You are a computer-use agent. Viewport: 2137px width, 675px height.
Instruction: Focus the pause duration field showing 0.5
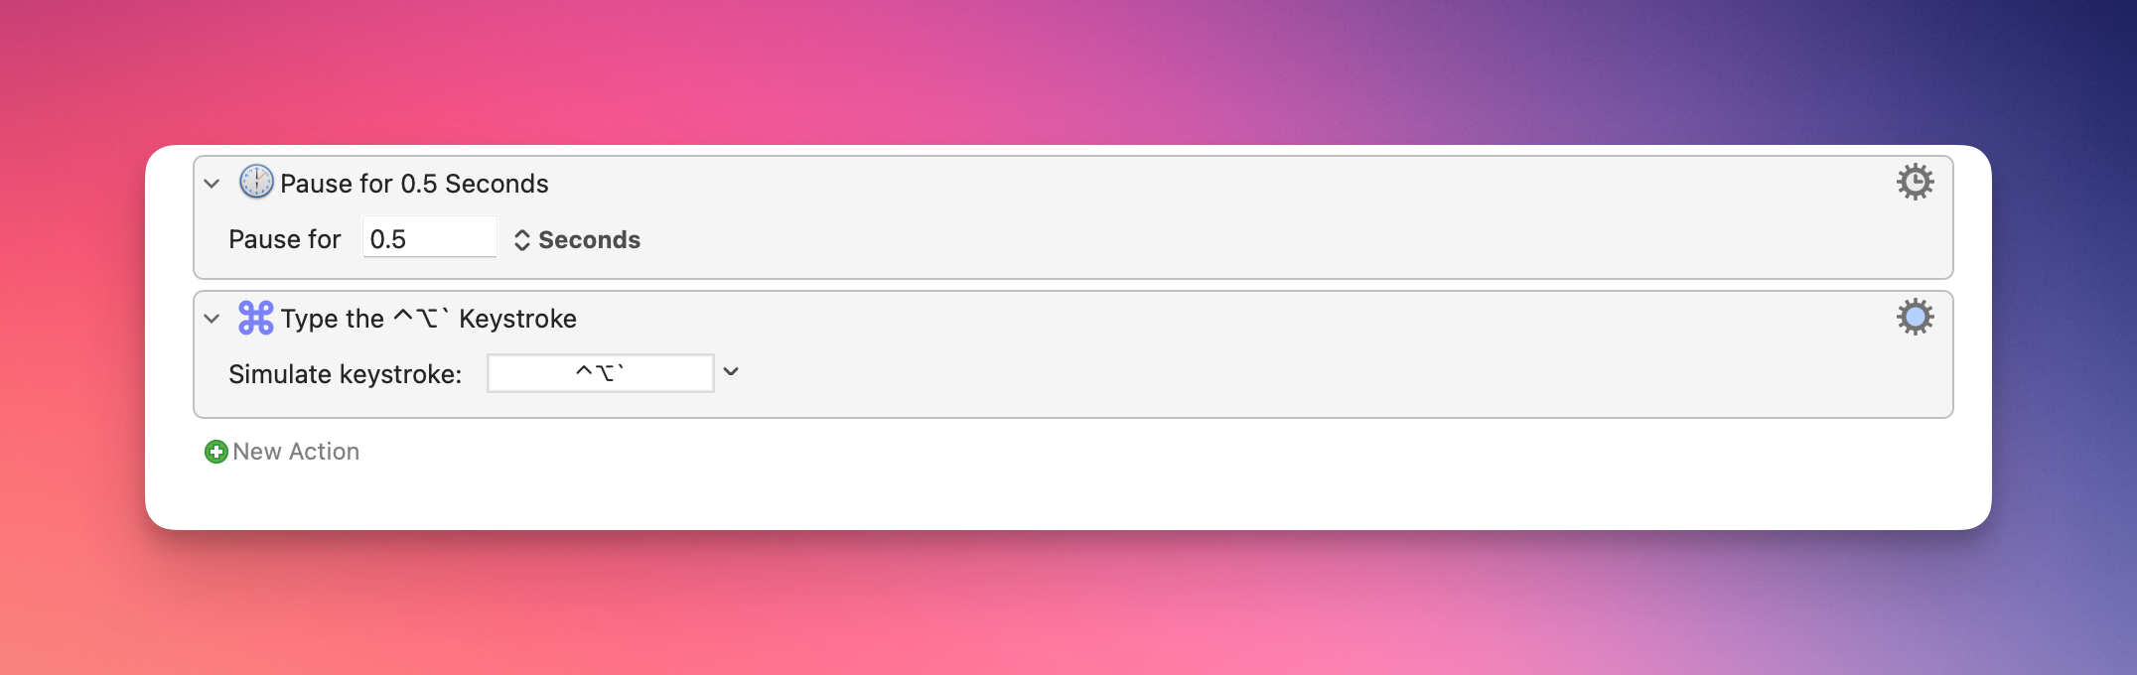click(429, 237)
